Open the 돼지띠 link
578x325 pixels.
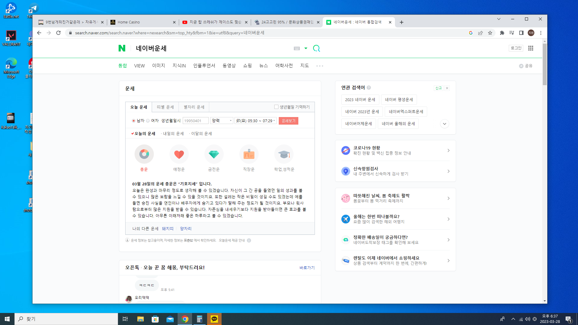click(x=168, y=229)
